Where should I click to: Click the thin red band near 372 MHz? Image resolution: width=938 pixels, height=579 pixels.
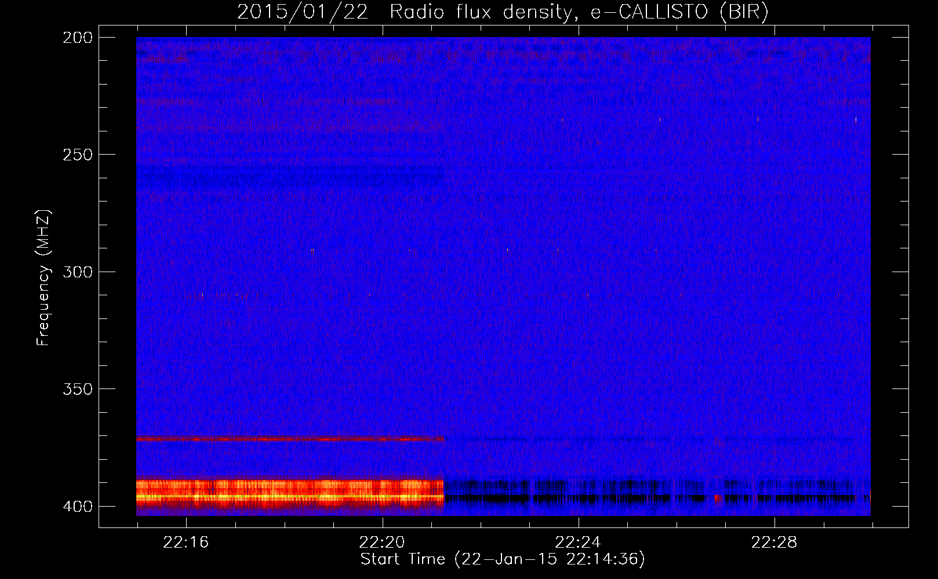coord(290,439)
